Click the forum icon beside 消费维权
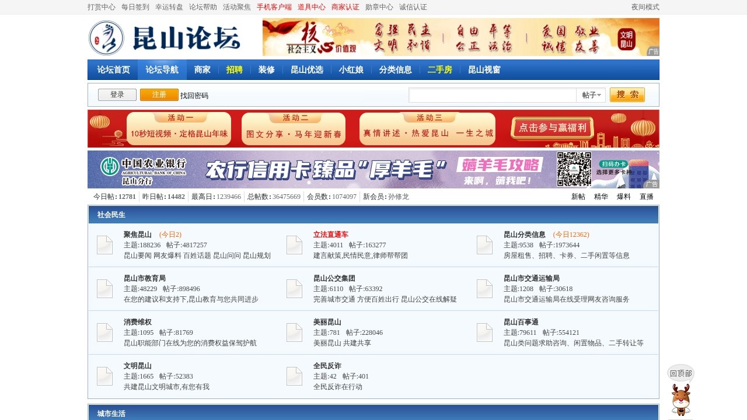 [104, 332]
